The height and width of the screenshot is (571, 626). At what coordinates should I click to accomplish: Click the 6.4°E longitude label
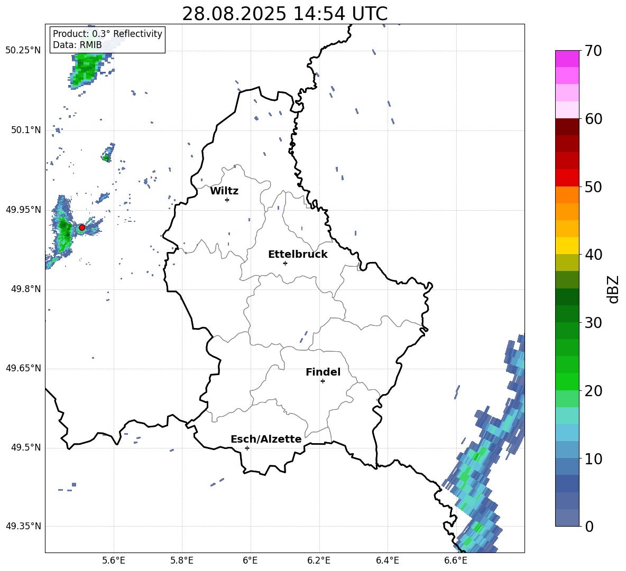(x=387, y=560)
